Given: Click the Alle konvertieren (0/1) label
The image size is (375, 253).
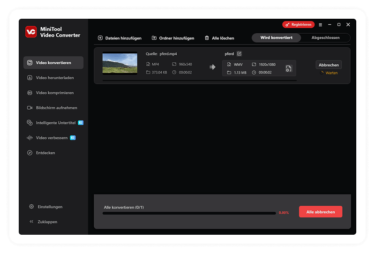Looking at the screenshot, I should (x=124, y=208).
